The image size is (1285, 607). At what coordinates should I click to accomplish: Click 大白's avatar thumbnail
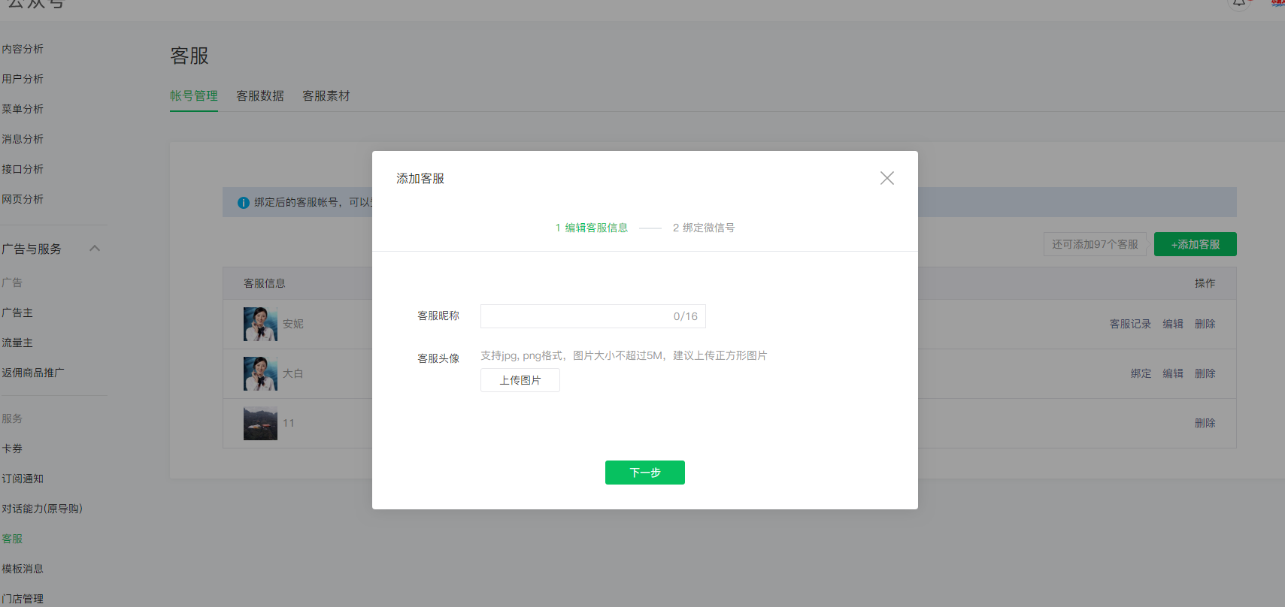(x=260, y=373)
